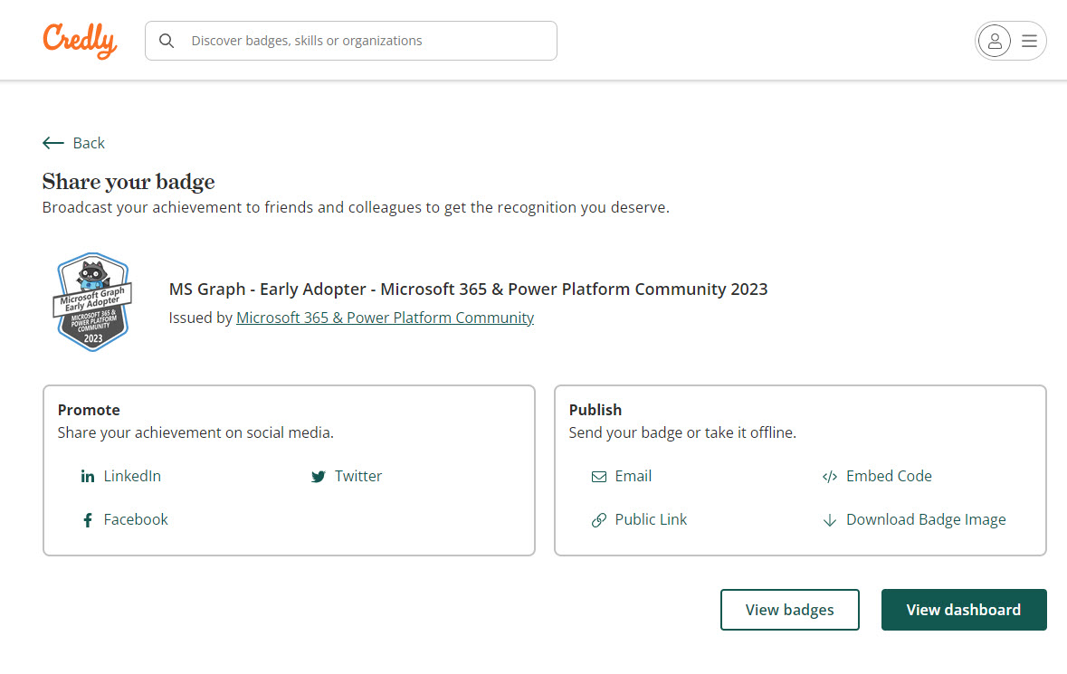Screen dimensions: 1067x674
Task: Click the Credly logo
Action: [80, 41]
